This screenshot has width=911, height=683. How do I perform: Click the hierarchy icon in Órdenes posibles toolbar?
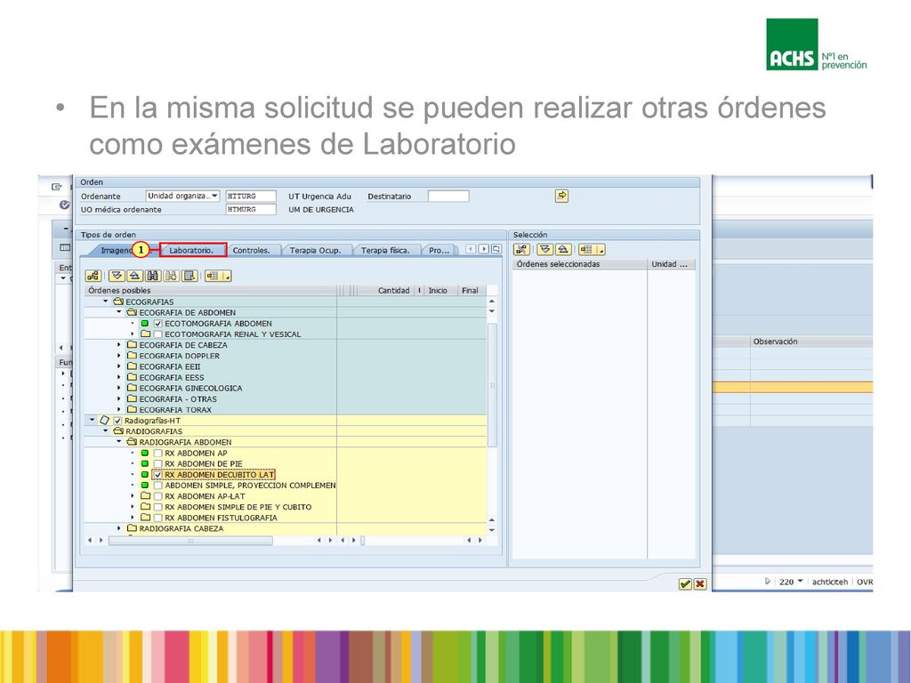point(93,276)
